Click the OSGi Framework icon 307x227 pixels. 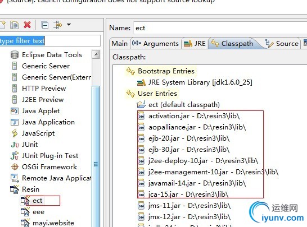15,167
